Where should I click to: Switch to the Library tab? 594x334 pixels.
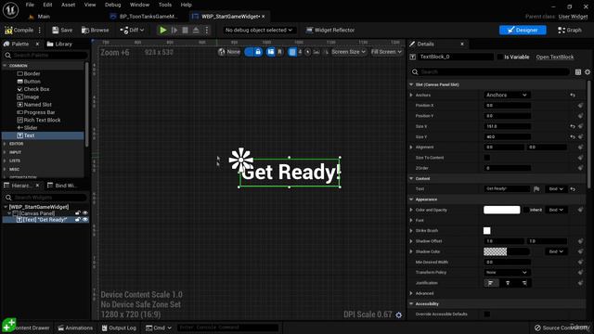tap(59, 44)
